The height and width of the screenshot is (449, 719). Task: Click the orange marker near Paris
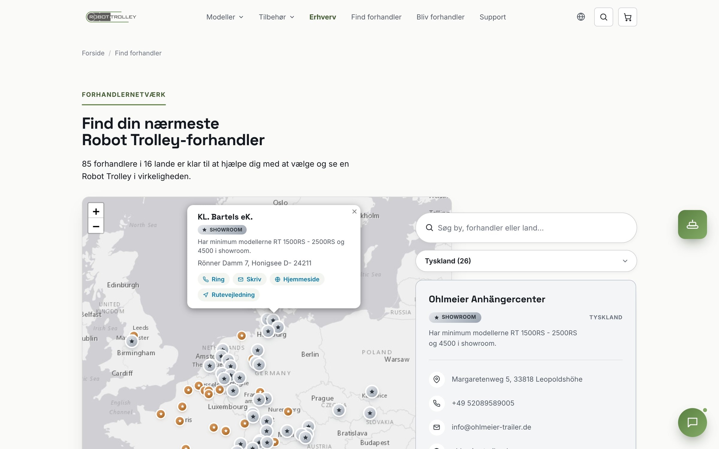(x=180, y=421)
